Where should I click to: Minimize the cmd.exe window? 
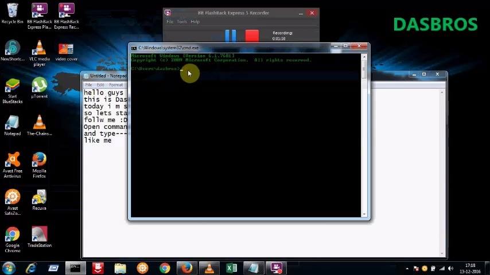click(x=336, y=46)
